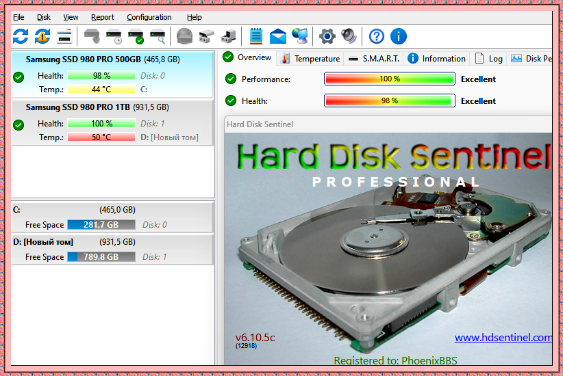Click the disk with green checkmark icon

pyautogui.click(x=136, y=36)
